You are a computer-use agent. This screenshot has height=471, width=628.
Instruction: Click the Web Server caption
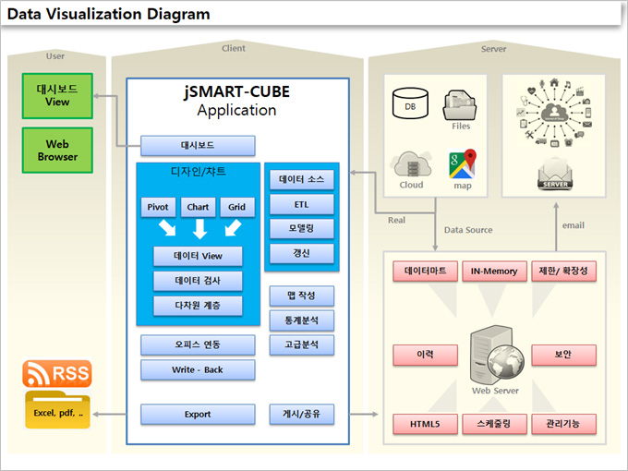(x=495, y=391)
